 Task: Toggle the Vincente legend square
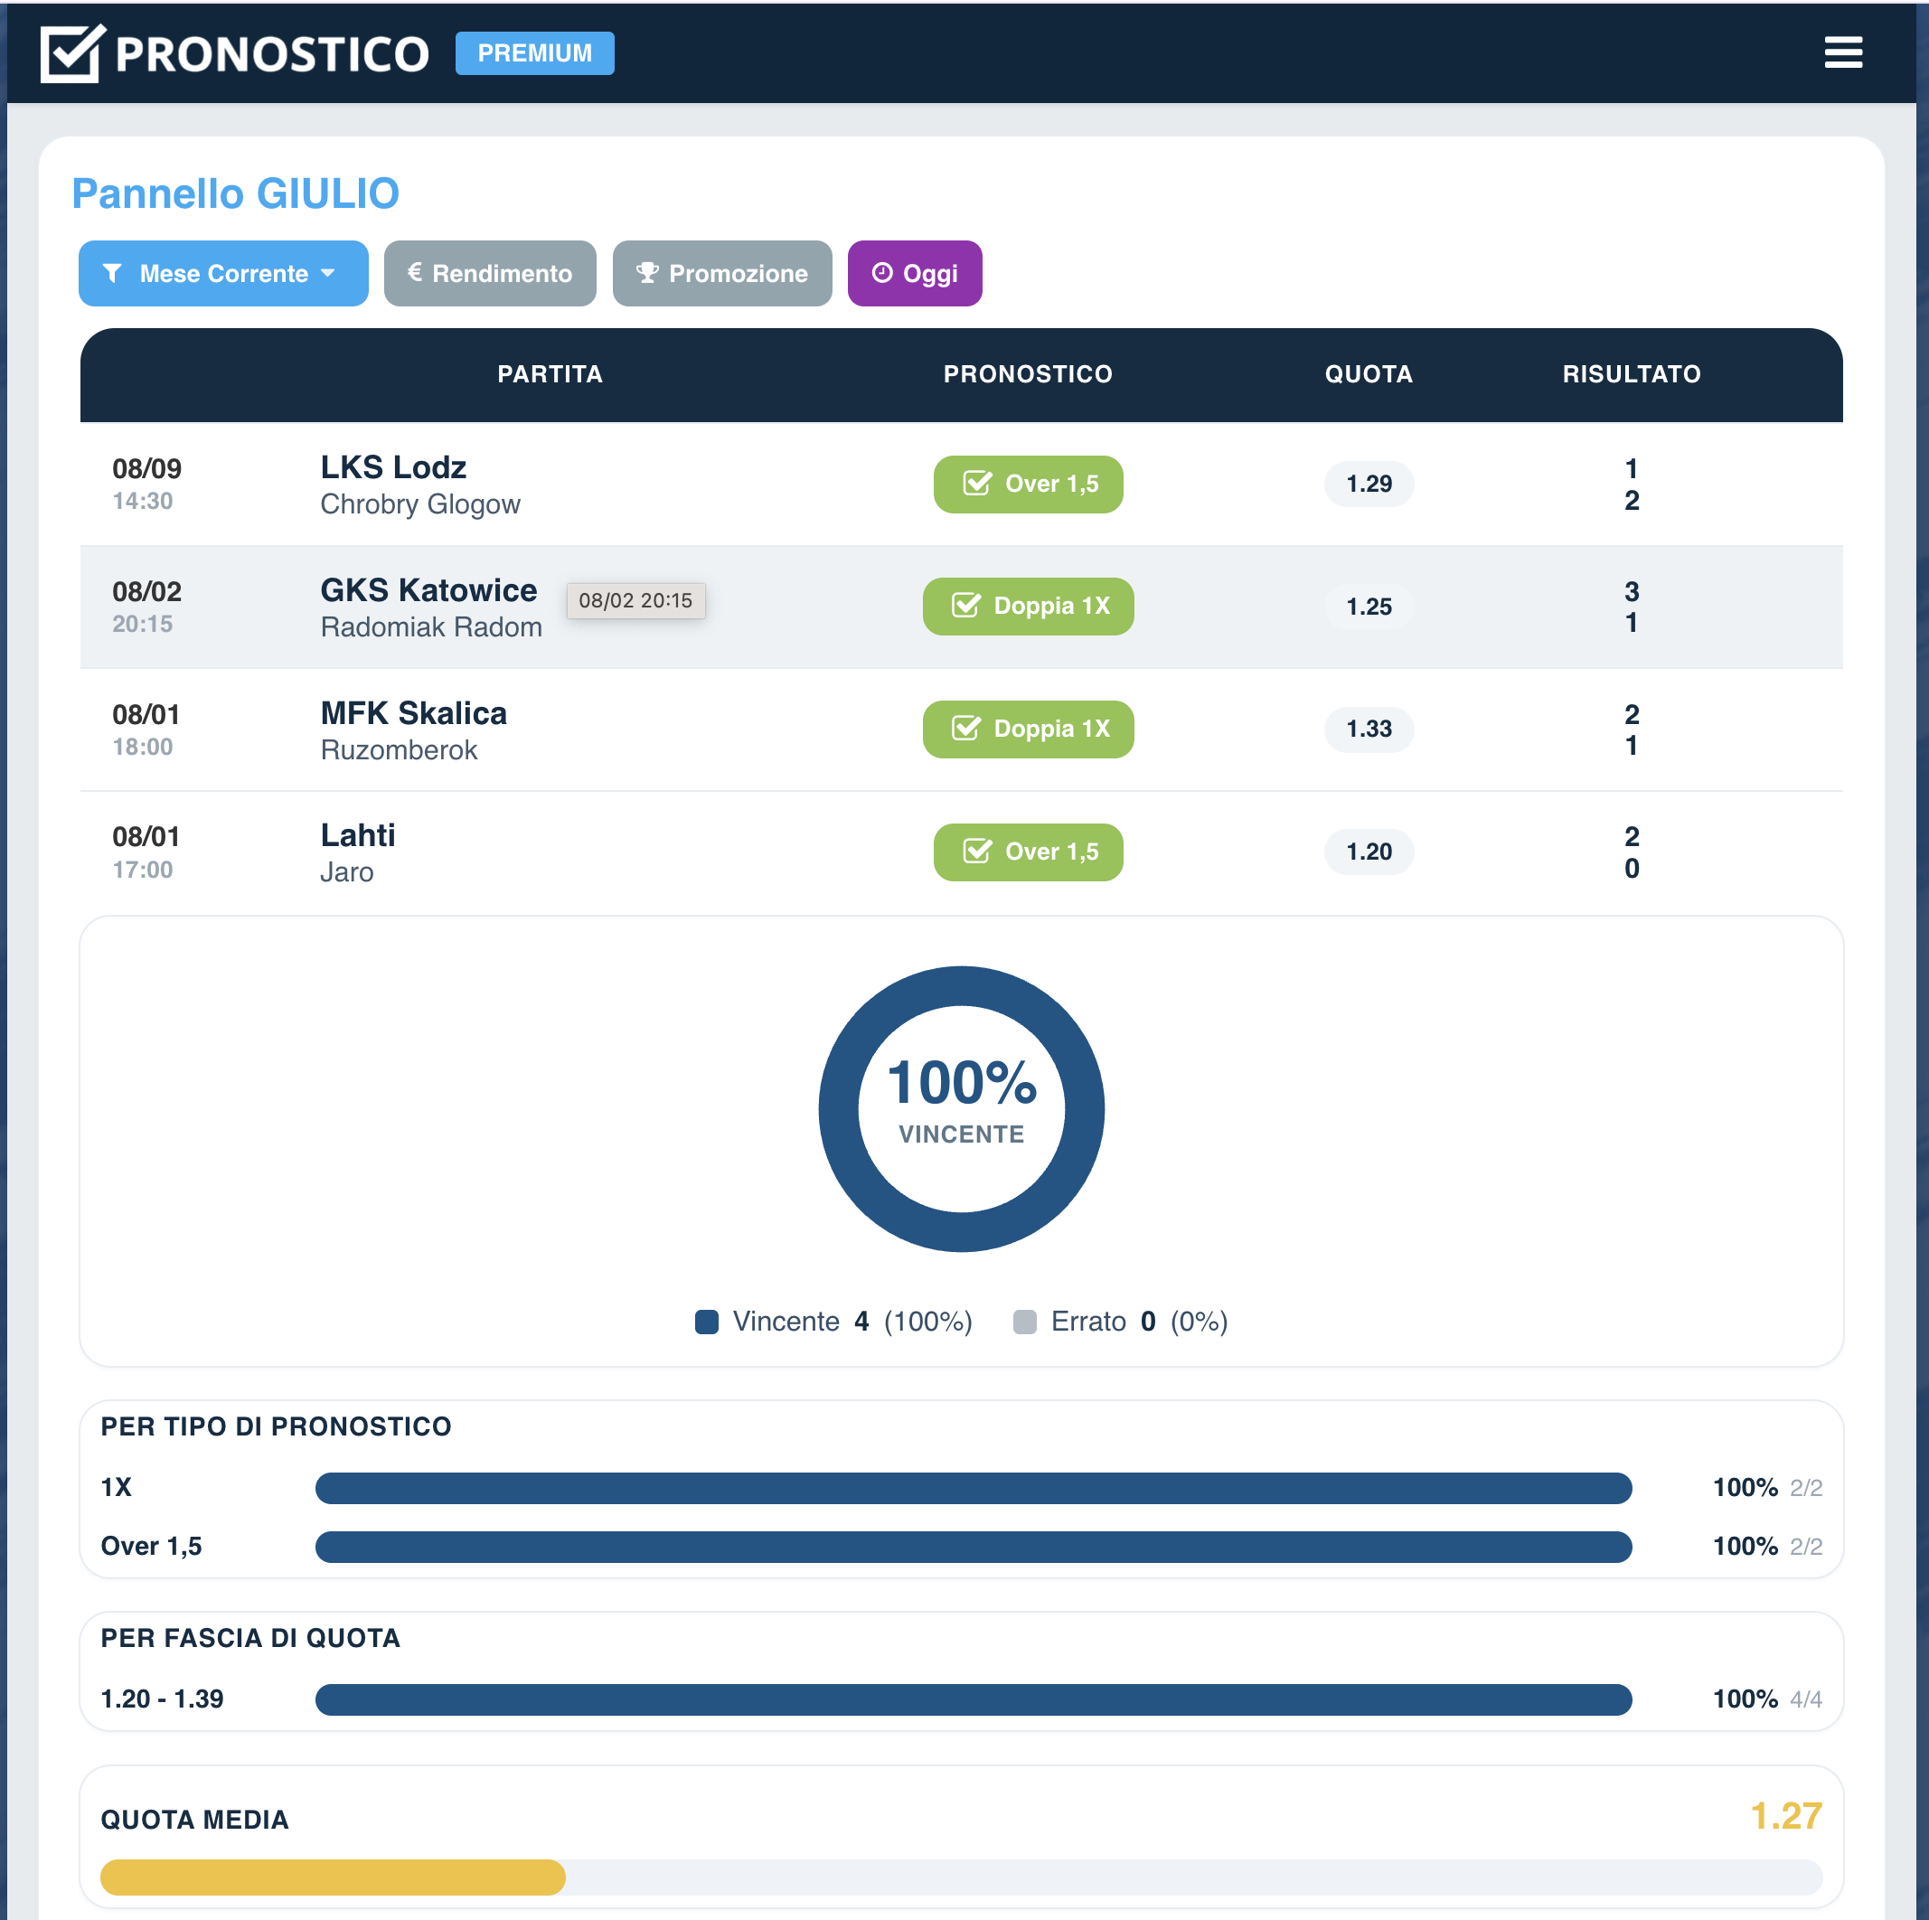click(x=706, y=1322)
